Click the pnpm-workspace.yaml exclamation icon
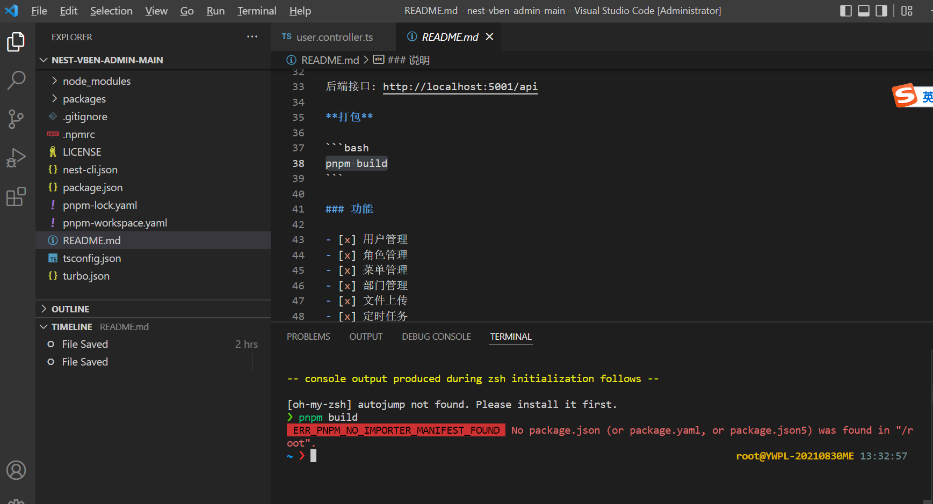Screen dimensions: 933x504 click(53, 223)
